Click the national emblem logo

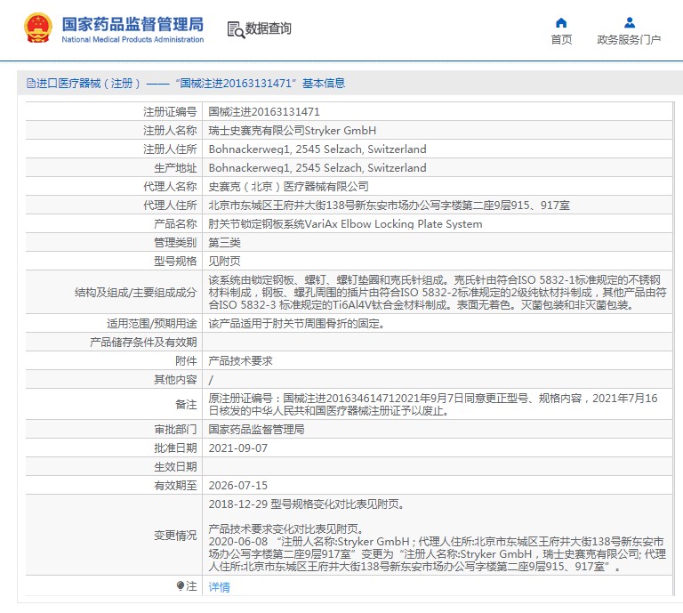[37, 28]
